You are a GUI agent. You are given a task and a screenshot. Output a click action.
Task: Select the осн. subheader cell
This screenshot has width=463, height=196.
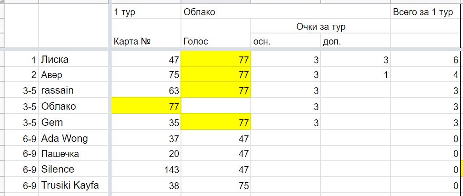pos(286,40)
